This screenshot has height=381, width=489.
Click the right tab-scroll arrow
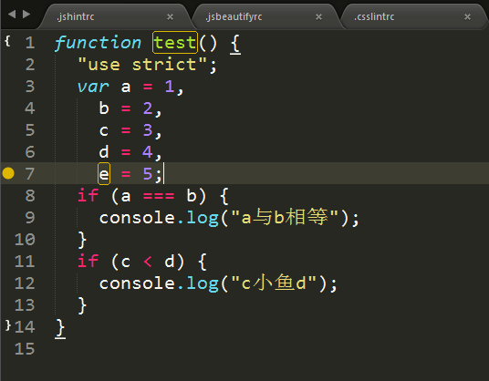[x=26, y=14]
